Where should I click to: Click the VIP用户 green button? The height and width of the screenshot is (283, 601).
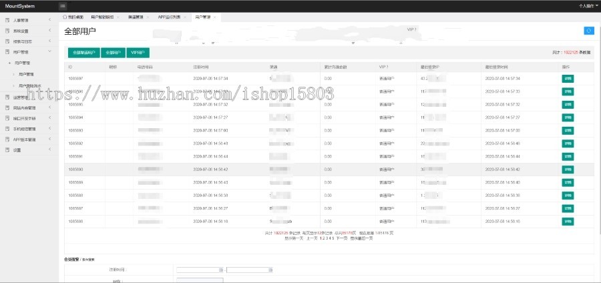138,53
